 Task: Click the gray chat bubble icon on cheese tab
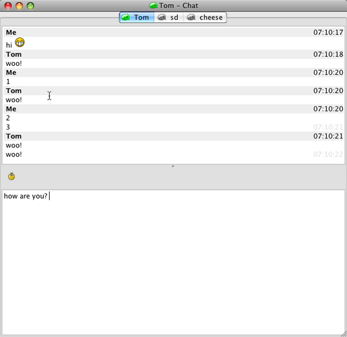[x=191, y=17]
